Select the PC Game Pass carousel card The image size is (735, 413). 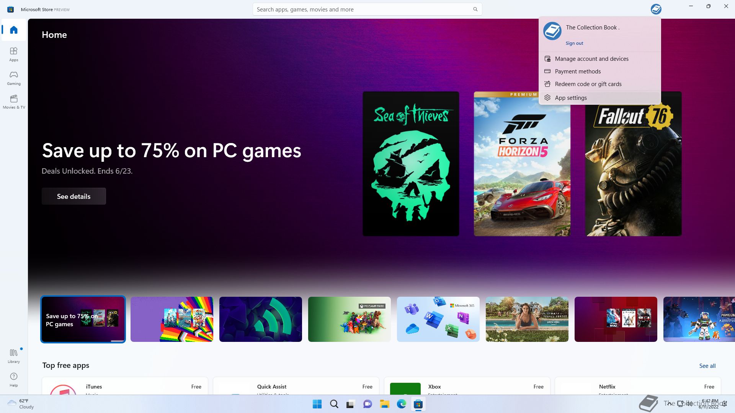pyautogui.click(x=350, y=319)
